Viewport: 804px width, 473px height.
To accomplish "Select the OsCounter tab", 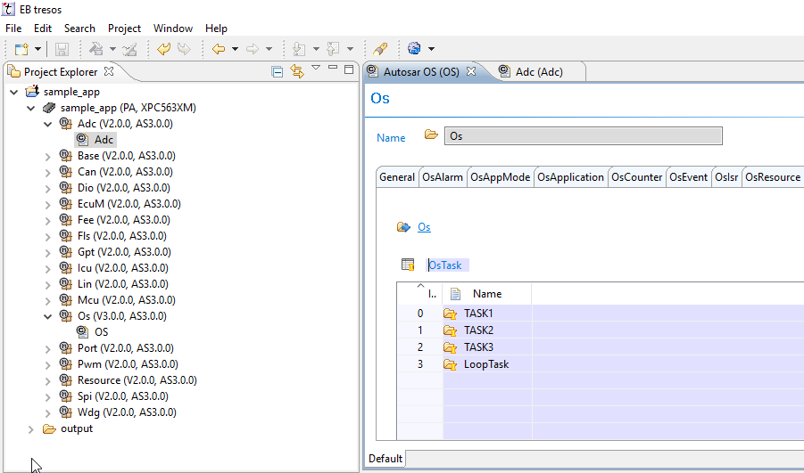I will (637, 177).
